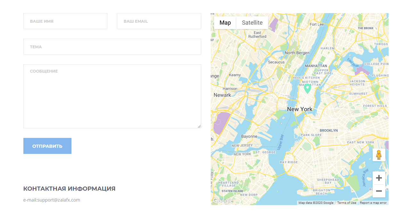Open the Terms of Use link
403x215 pixels.
[x=347, y=203]
